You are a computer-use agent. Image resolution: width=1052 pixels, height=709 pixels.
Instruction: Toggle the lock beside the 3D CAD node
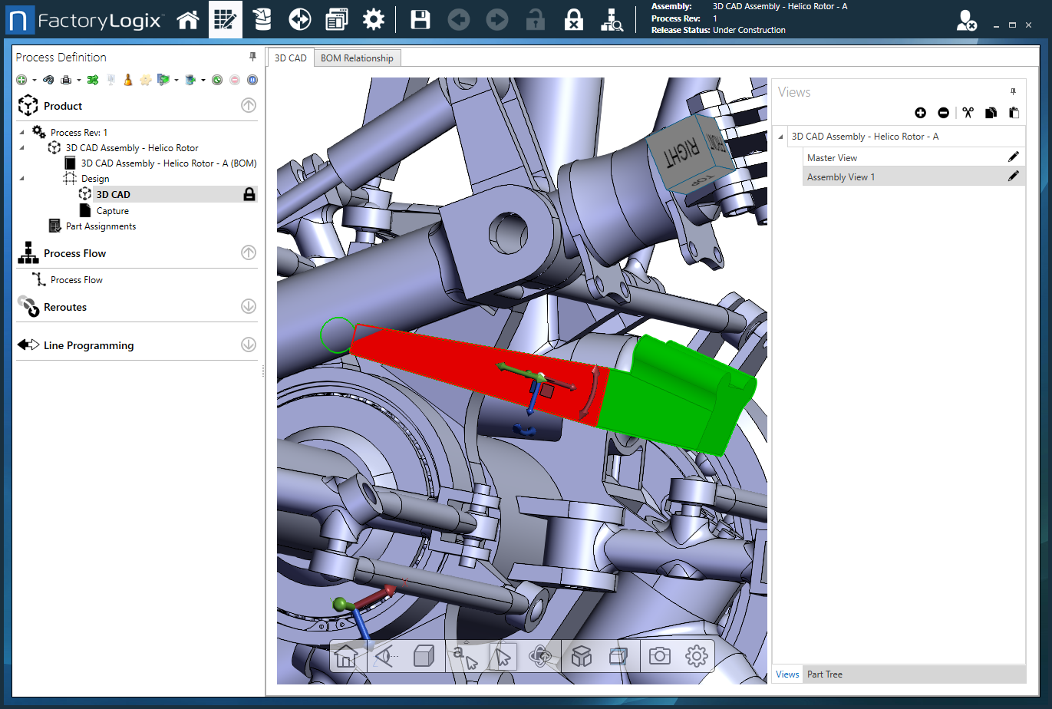249,193
